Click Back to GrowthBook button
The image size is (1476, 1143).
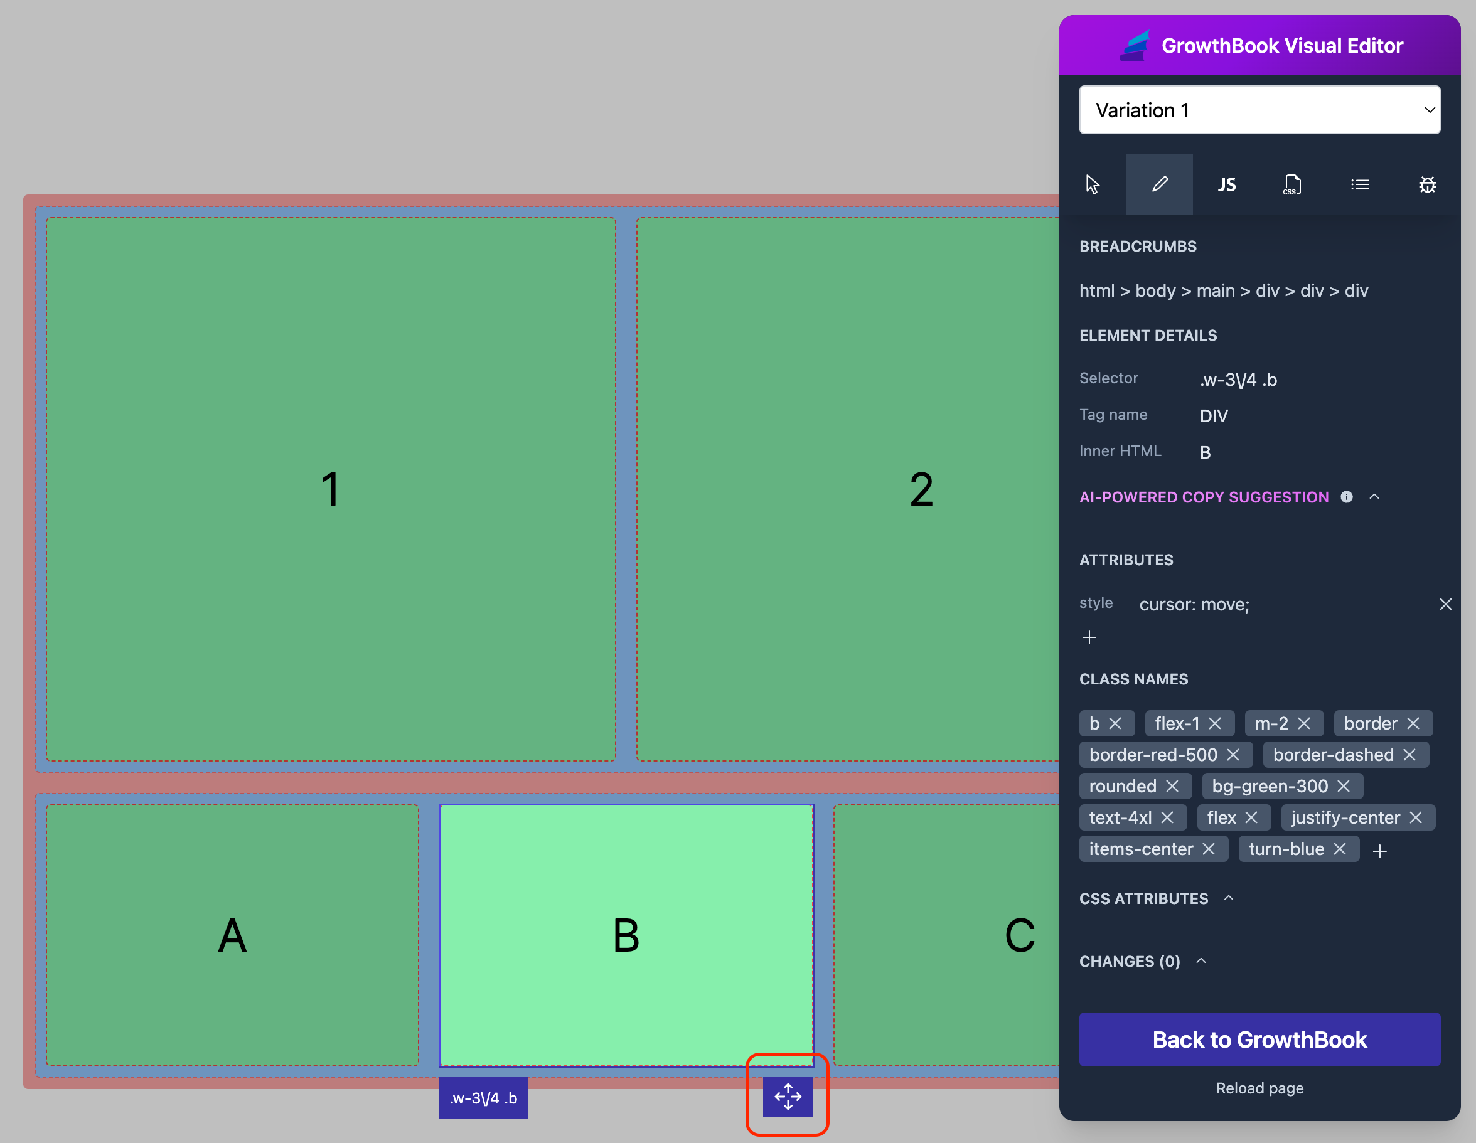pyautogui.click(x=1259, y=1039)
